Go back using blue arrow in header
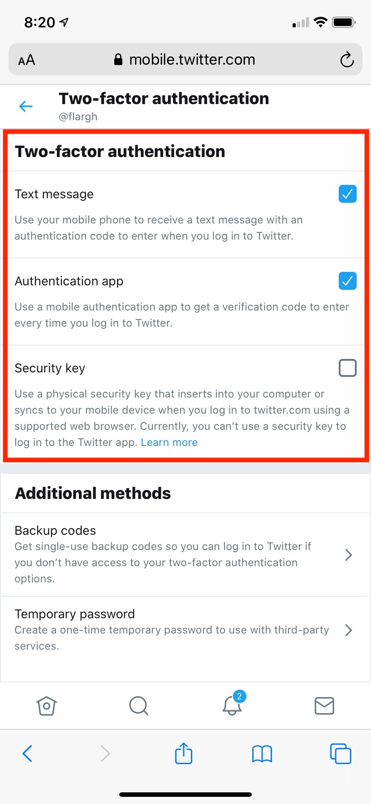371x804 pixels. pyautogui.click(x=26, y=106)
